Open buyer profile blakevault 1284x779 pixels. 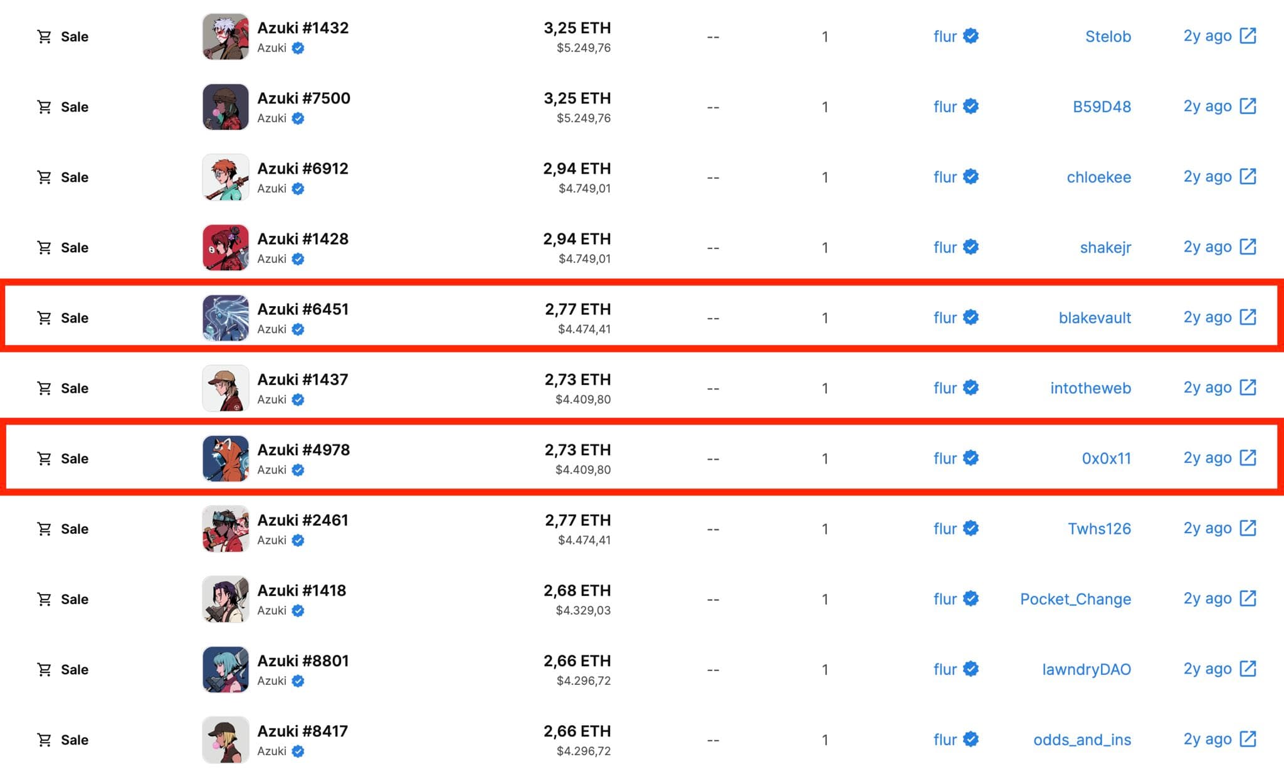click(1095, 318)
